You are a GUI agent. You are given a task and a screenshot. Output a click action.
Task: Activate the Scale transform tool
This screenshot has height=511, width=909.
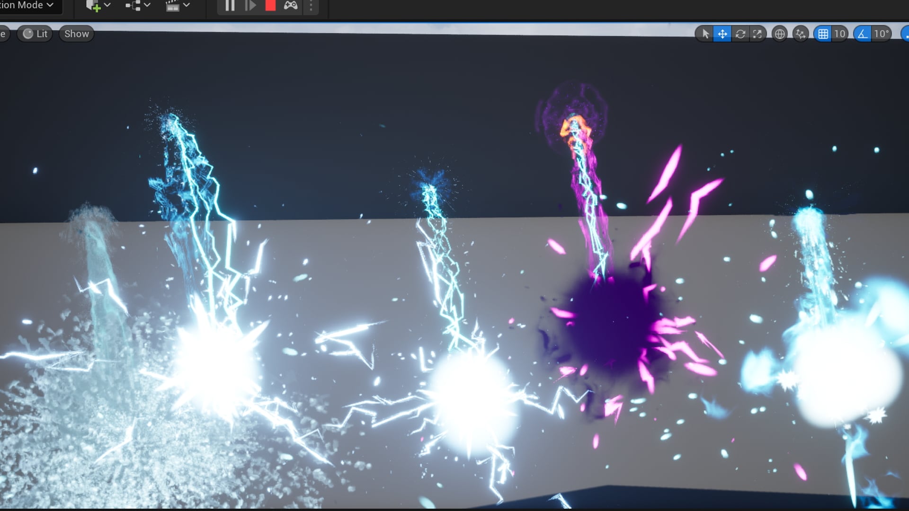point(757,34)
